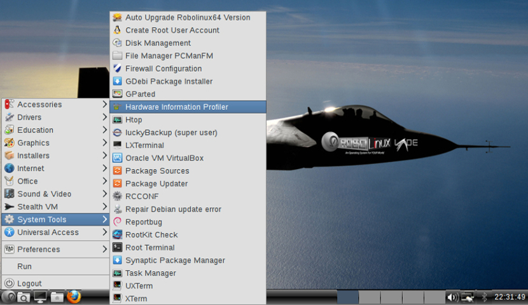Click the Htop icon in the submenu
Image resolution: width=528 pixels, height=305 pixels.
(x=117, y=119)
